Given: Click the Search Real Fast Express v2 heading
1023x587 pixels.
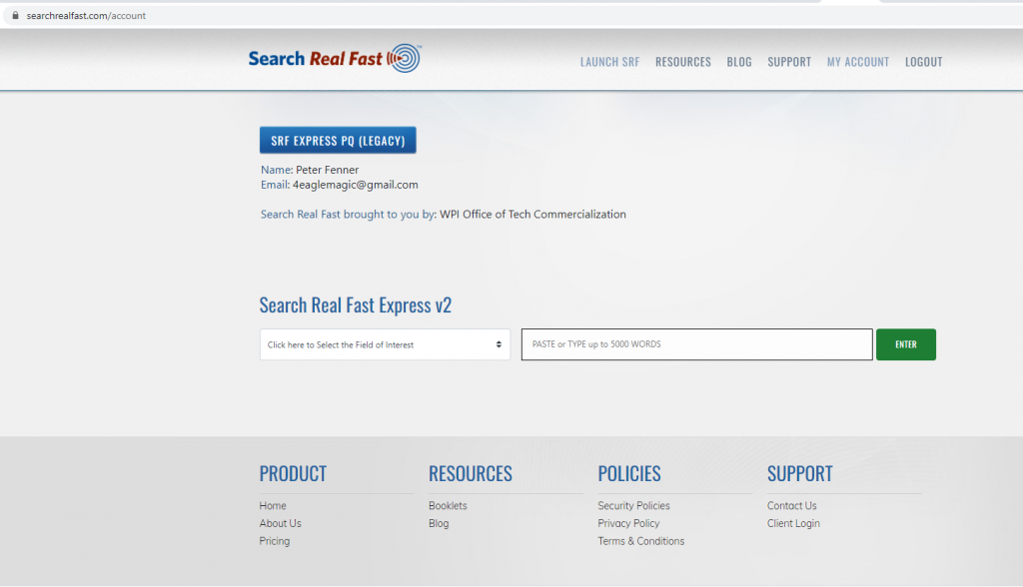Looking at the screenshot, I should [355, 304].
